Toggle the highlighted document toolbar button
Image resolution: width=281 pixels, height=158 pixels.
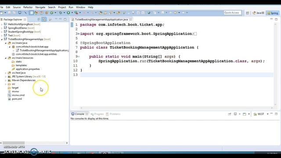[31, 13]
